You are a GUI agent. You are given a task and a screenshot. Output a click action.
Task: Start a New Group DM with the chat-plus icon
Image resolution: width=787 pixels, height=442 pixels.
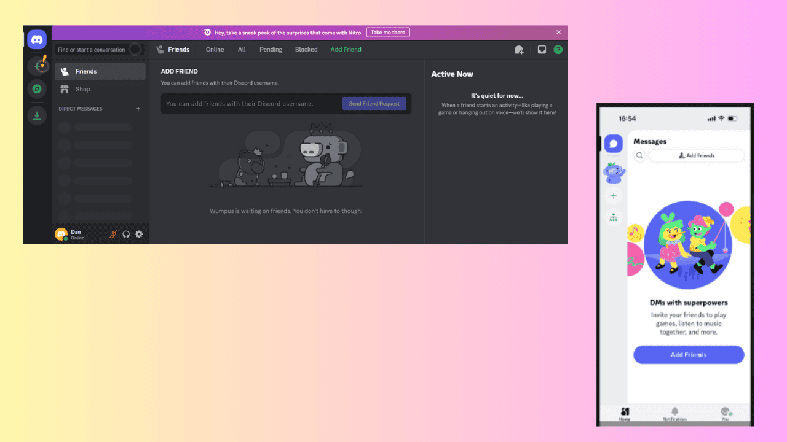pyautogui.click(x=518, y=49)
